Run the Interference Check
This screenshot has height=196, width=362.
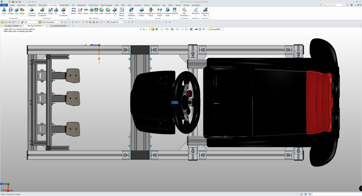point(151,12)
